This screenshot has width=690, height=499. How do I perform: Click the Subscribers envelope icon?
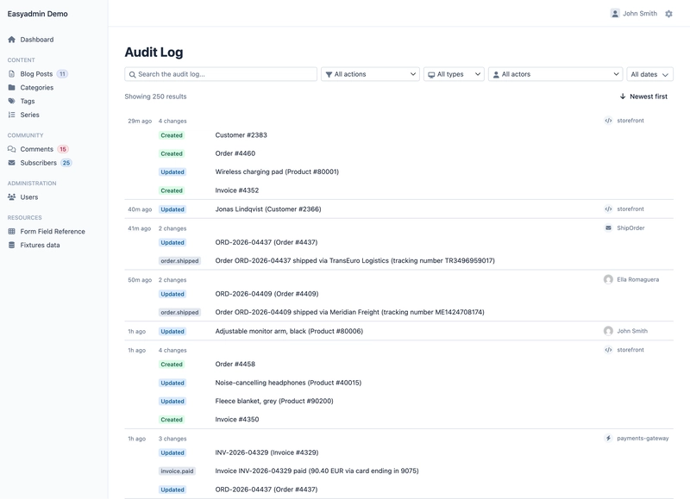[x=12, y=163]
